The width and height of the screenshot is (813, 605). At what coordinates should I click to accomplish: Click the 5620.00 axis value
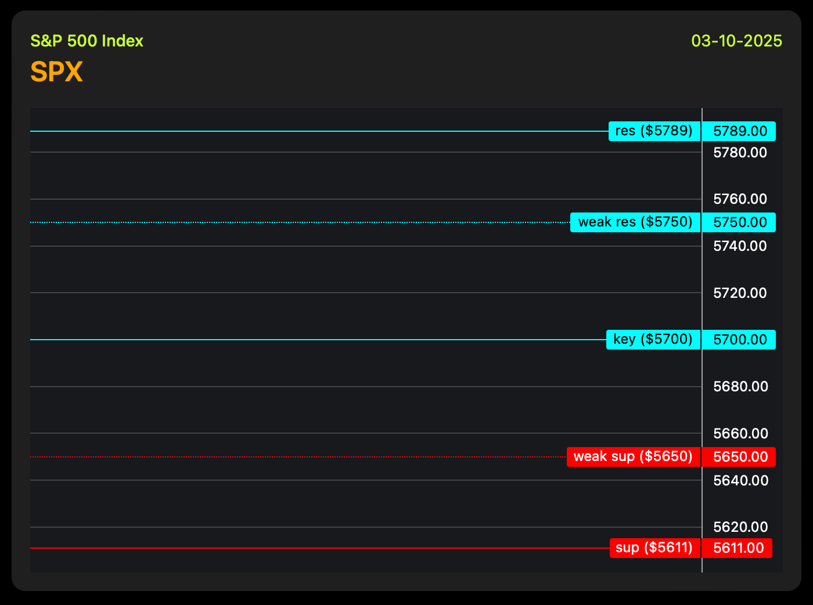(740, 527)
